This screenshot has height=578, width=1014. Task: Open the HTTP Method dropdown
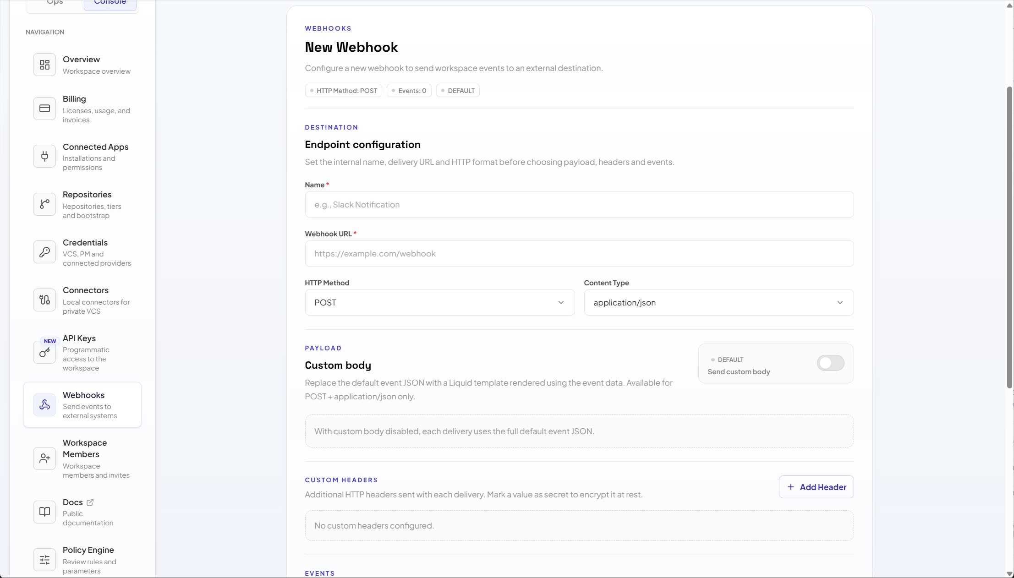pos(439,302)
